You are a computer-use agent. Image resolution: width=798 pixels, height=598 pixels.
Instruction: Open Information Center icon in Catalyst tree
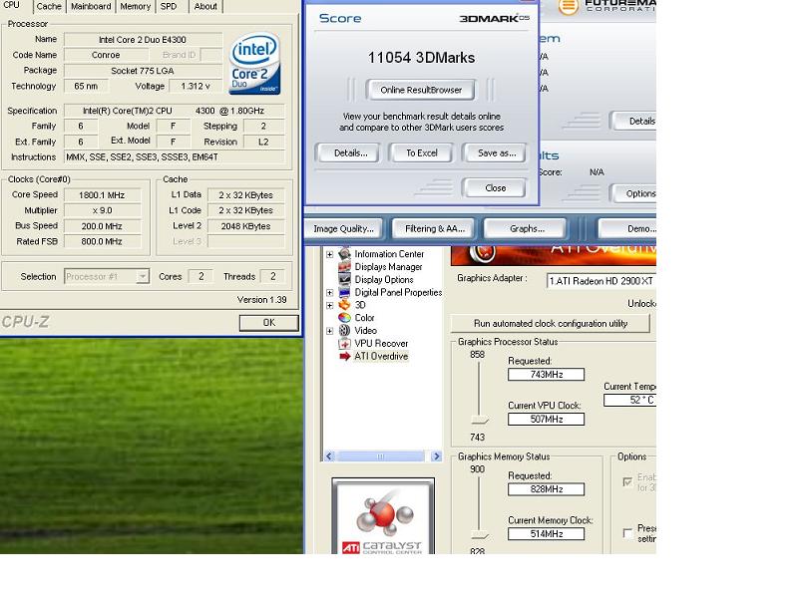pyautogui.click(x=344, y=253)
